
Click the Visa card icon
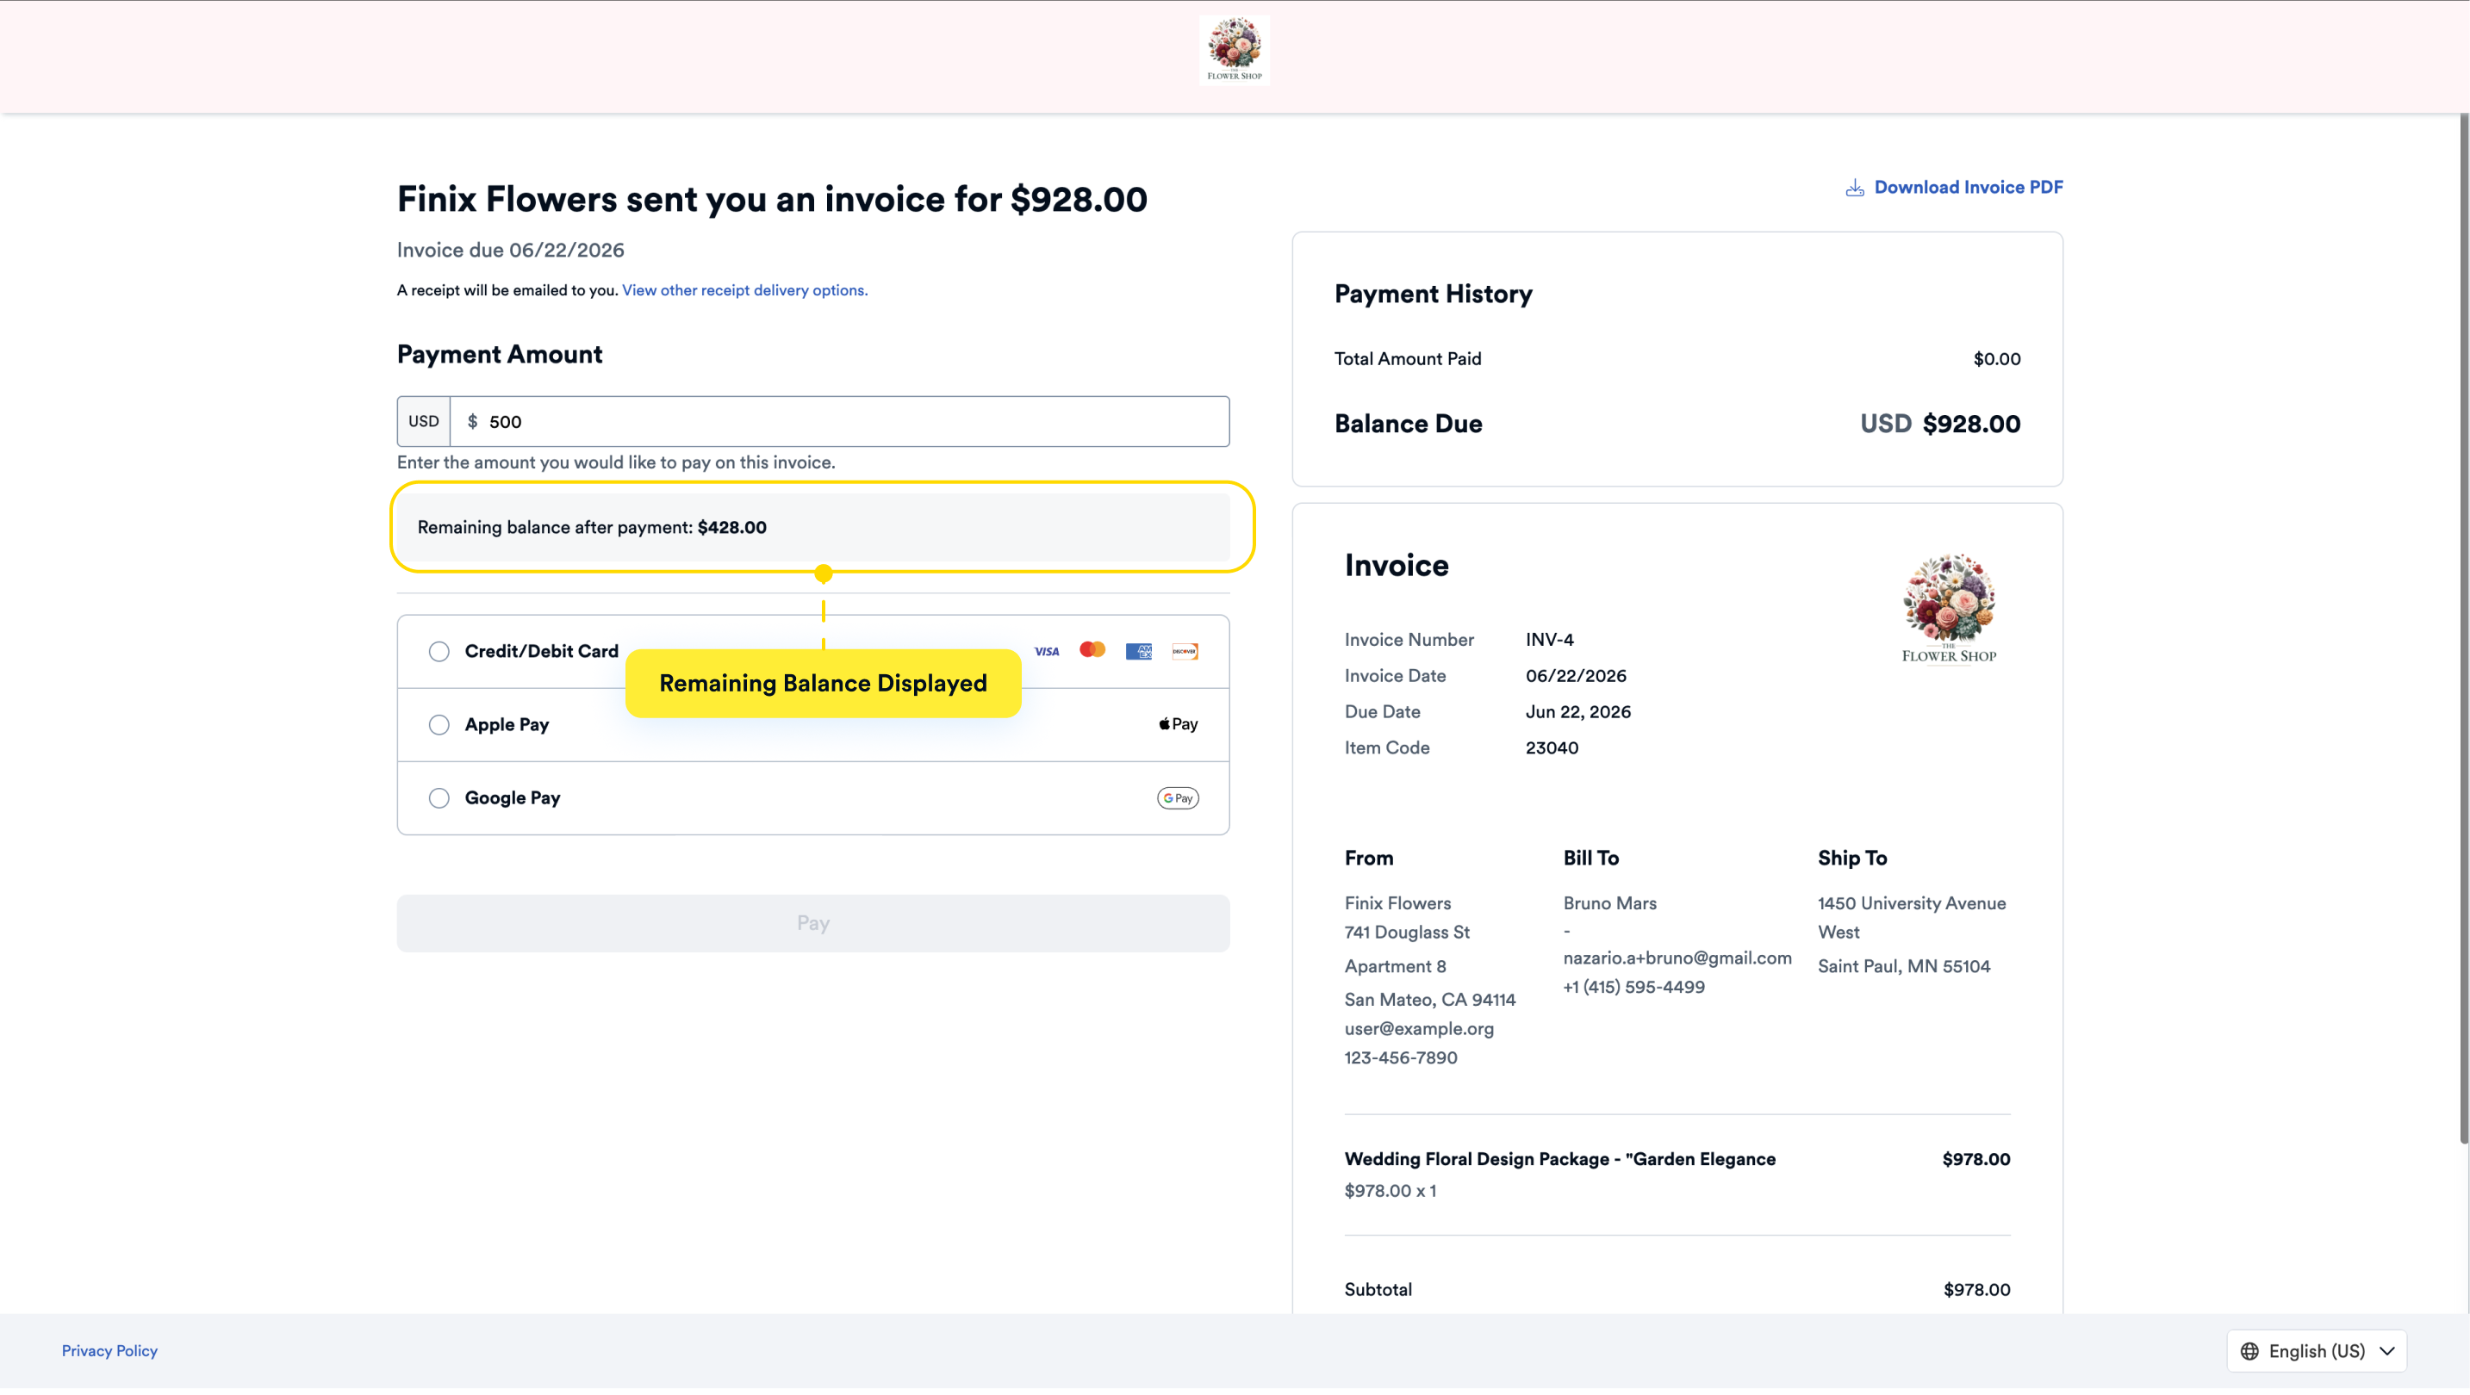click(x=1046, y=652)
